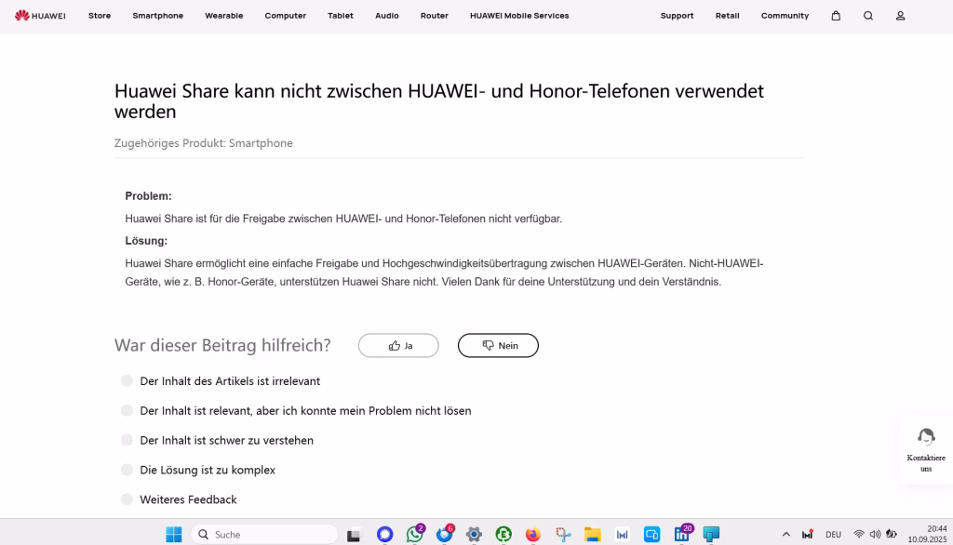Open the blue circle app in taskbar
953x545 pixels.
384,534
